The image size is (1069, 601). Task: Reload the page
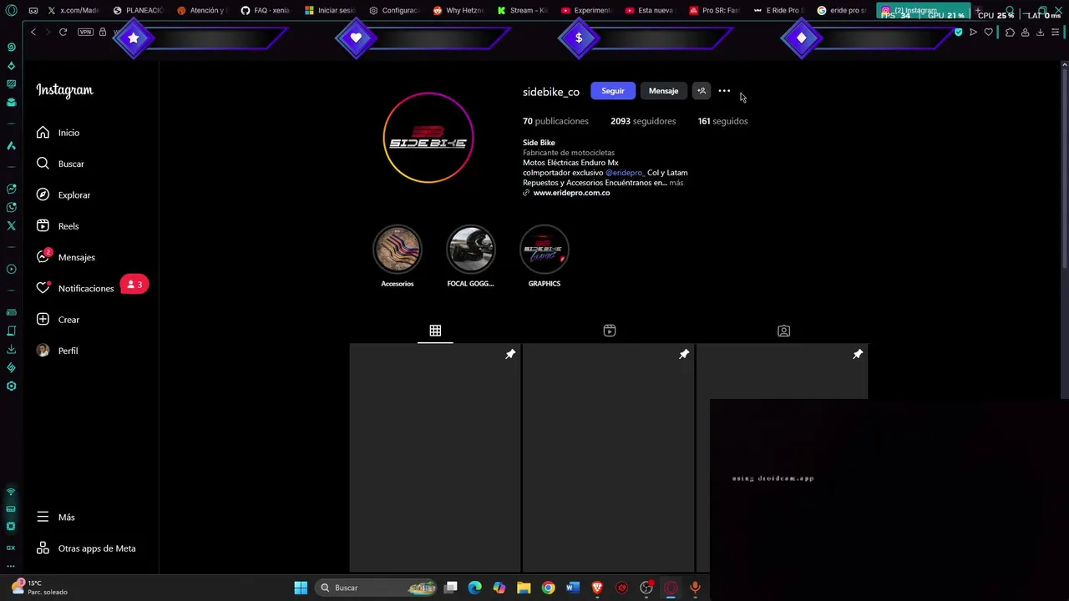pyautogui.click(x=63, y=32)
